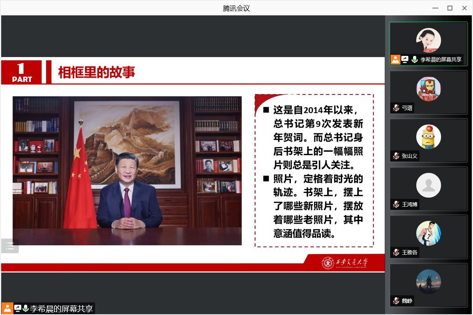Maximize the 腾讯会议 window
Screen dimensions: 473x315
coord(450,8)
